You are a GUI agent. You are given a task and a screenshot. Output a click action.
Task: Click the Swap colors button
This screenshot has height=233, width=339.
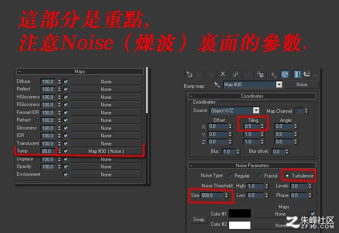[x=199, y=220]
